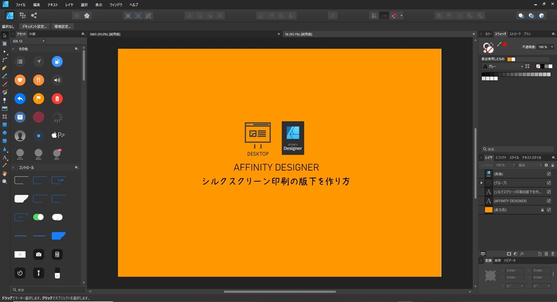Open snapping options dropdown arrow
The width and height of the screenshot is (557, 302).
(401, 16)
